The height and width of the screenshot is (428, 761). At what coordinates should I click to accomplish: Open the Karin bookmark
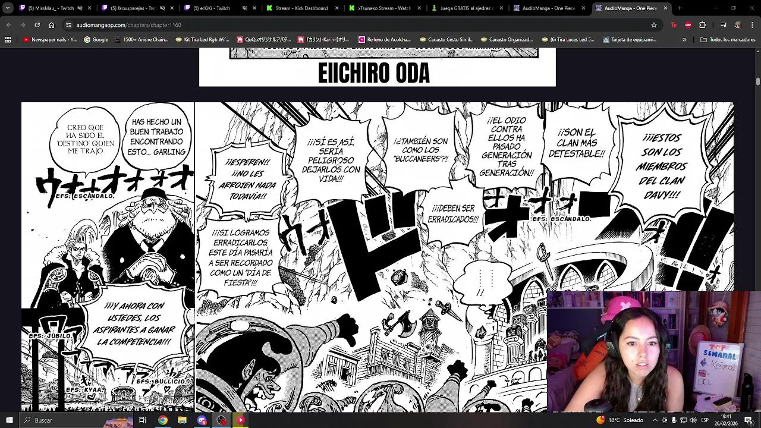[x=324, y=40]
